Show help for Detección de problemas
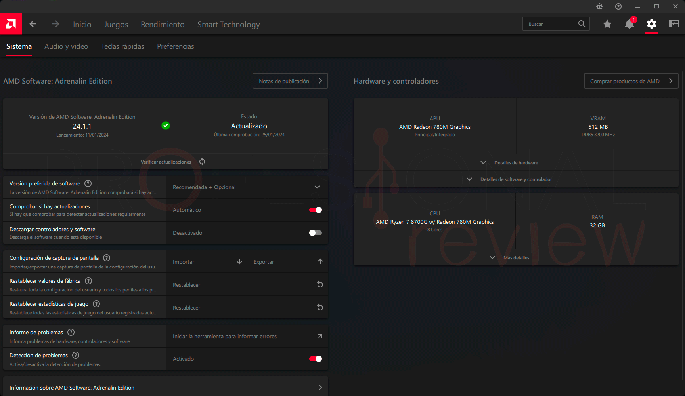 (76, 355)
